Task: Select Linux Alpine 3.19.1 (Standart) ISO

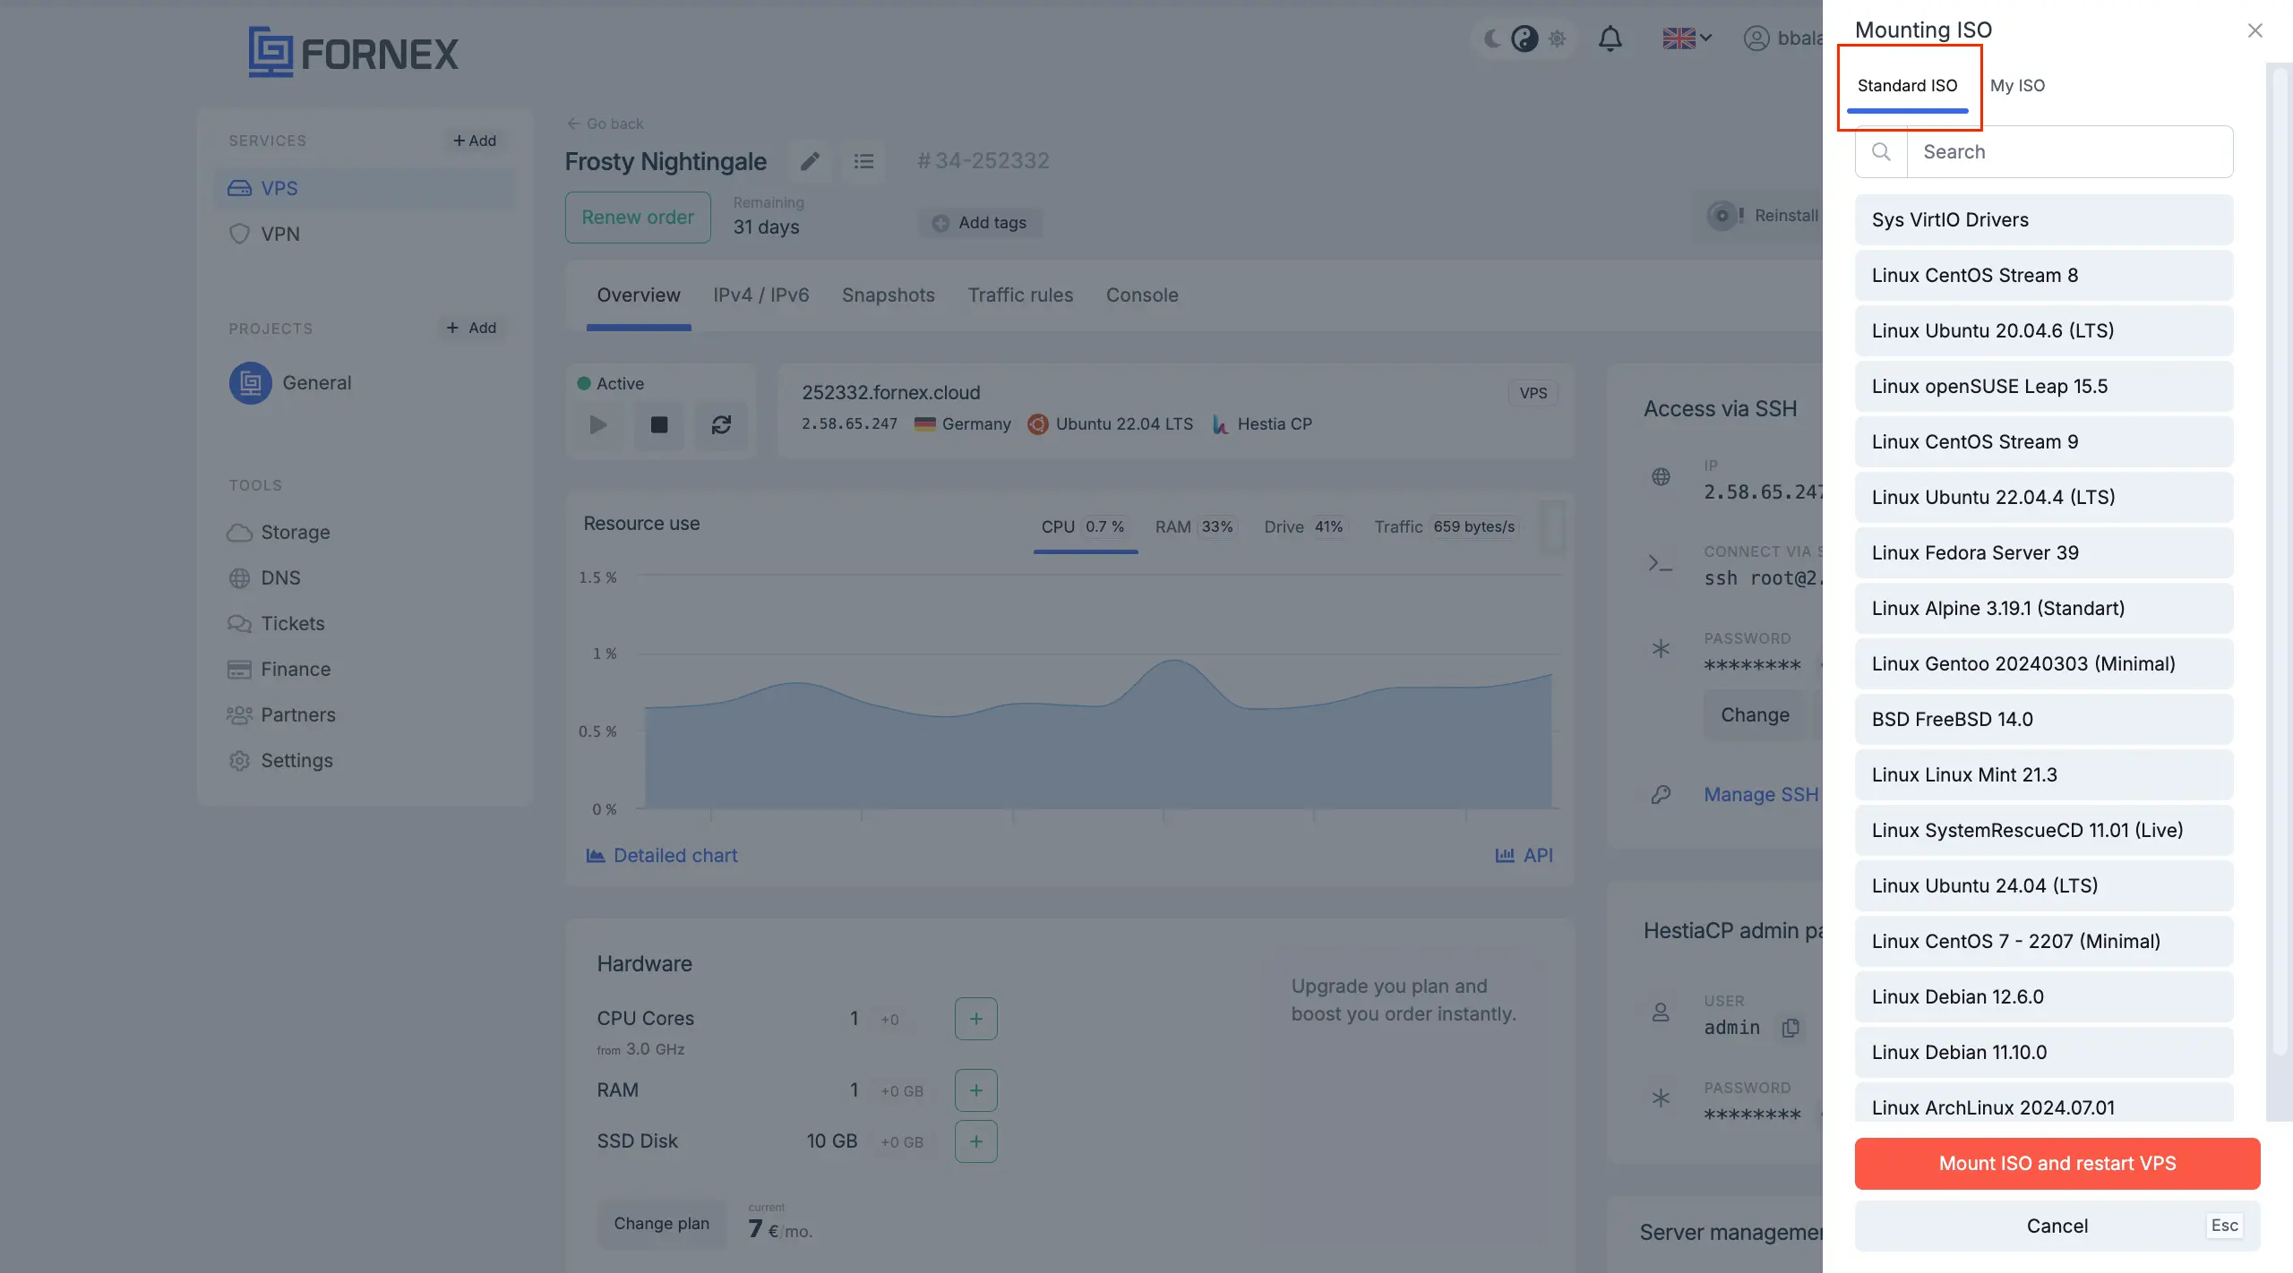Action: click(2044, 609)
